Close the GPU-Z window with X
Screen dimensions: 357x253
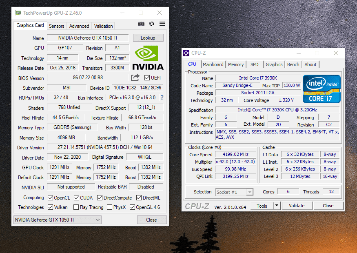(x=160, y=13)
